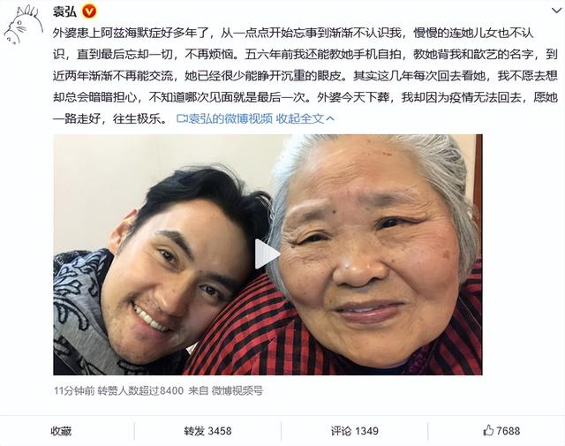Image resolution: width=565 pixels, height=446 pixels.
Task: Click the post body text about 外婆
Action: tap(305, 76)
